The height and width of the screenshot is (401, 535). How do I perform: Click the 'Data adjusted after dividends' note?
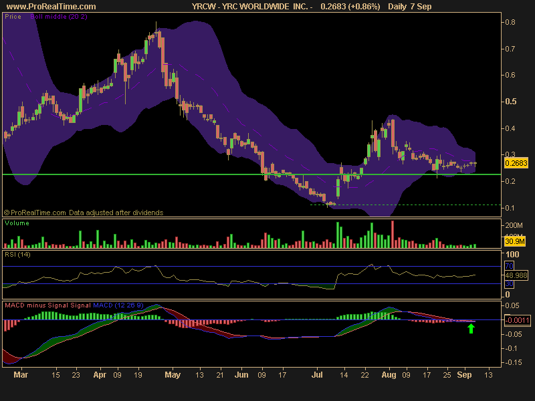pos(116,213)
